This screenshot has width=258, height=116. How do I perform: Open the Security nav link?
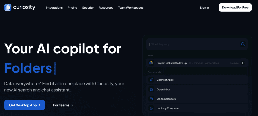point(88,8)
